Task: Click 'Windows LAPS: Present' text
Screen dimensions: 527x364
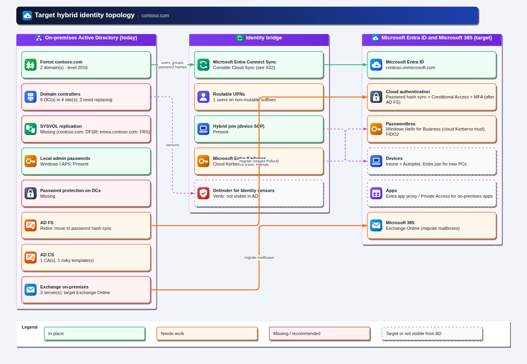Action: (x=64, y=164)
